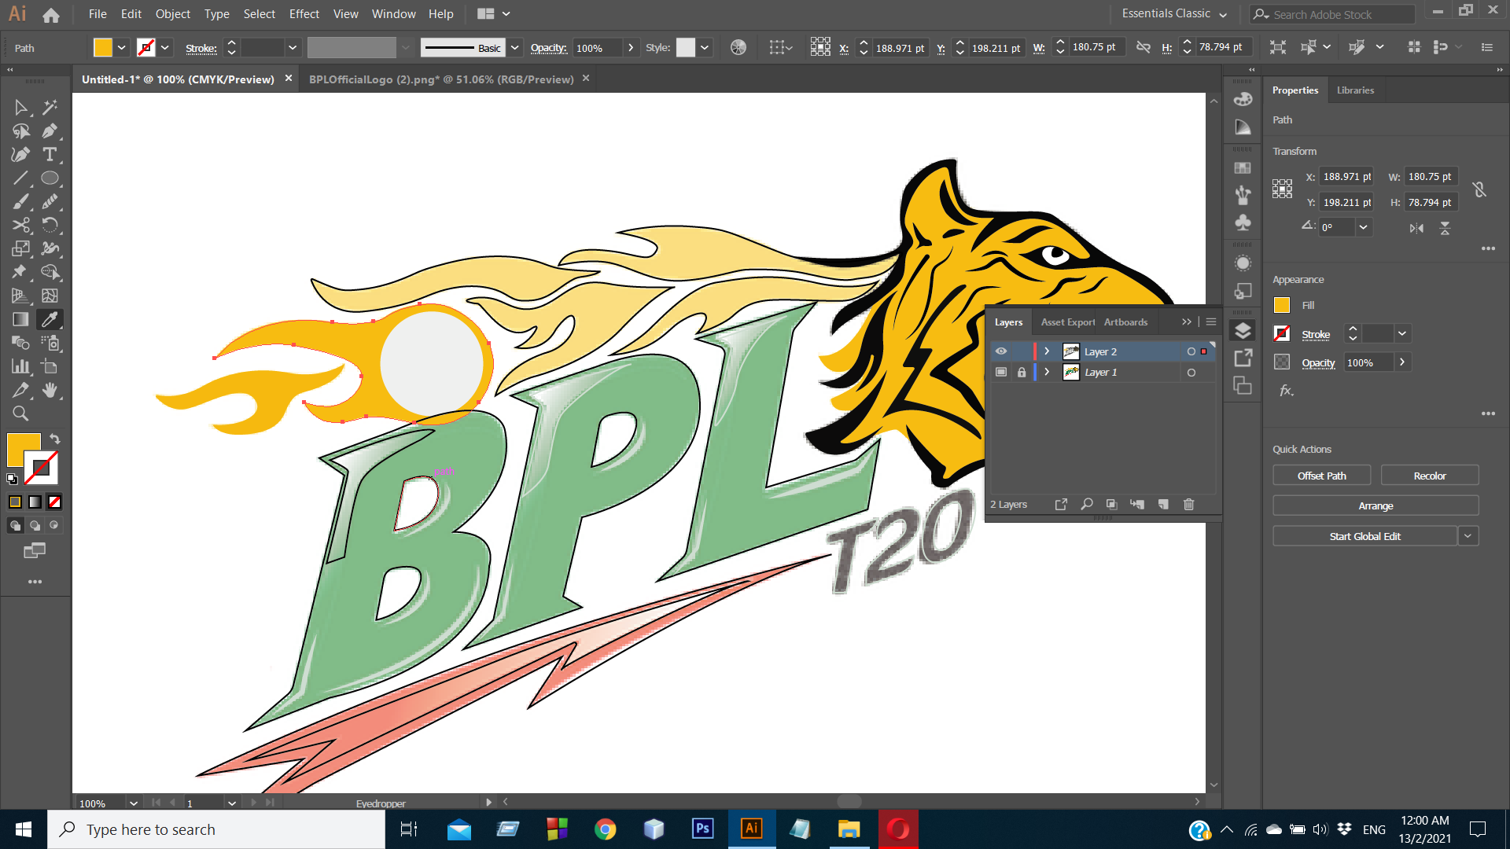Select the Hand tool
1510x849 pixels.
(x=50, y=391)
